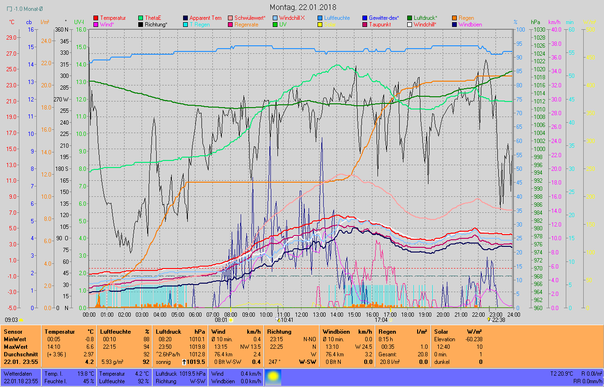Image resolution: width=604 pixels, height=387 pixels.
Task: Click the blue Gewitter-dex legend marker
Action: tap(365, 18)
